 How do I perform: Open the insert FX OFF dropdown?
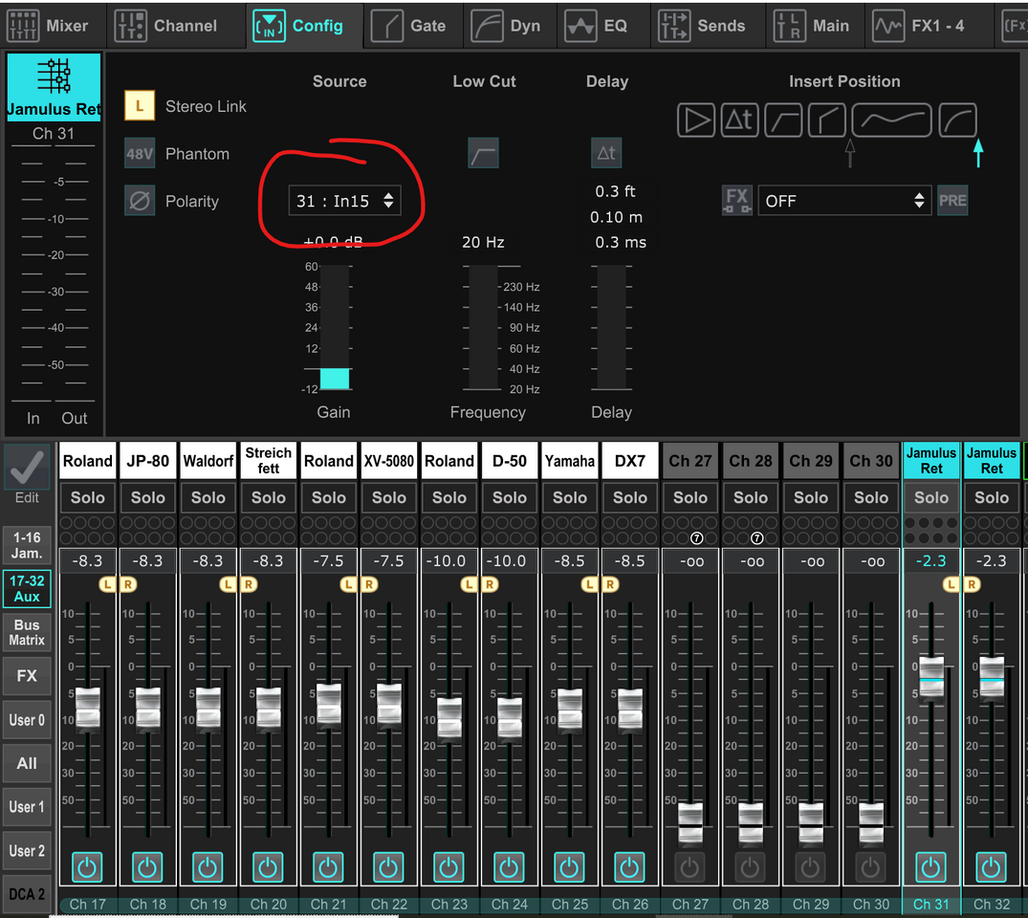844,201
